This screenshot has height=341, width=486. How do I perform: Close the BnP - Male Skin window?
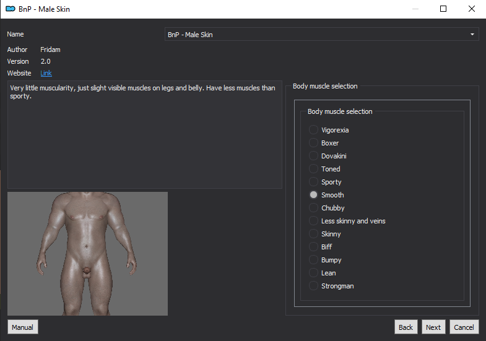[471, 9]
